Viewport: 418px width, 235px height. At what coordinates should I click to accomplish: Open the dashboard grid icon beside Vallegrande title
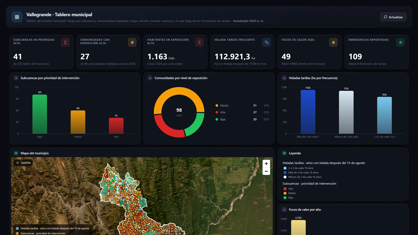coord(17,17)
